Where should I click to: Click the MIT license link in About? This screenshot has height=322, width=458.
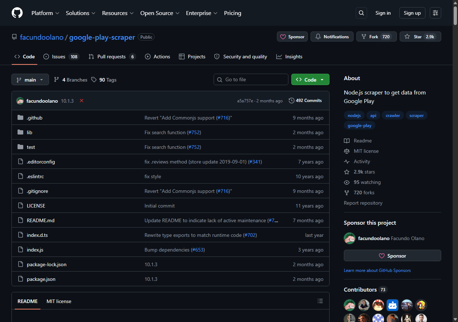[x=361, y=151]
